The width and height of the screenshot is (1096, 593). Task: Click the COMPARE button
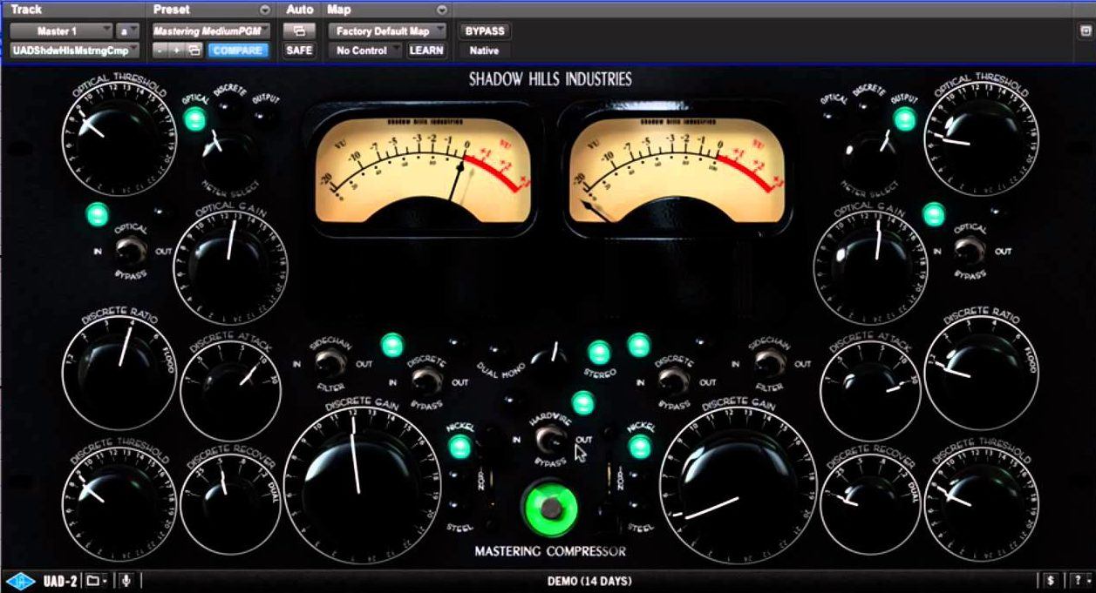coord(238,51)
